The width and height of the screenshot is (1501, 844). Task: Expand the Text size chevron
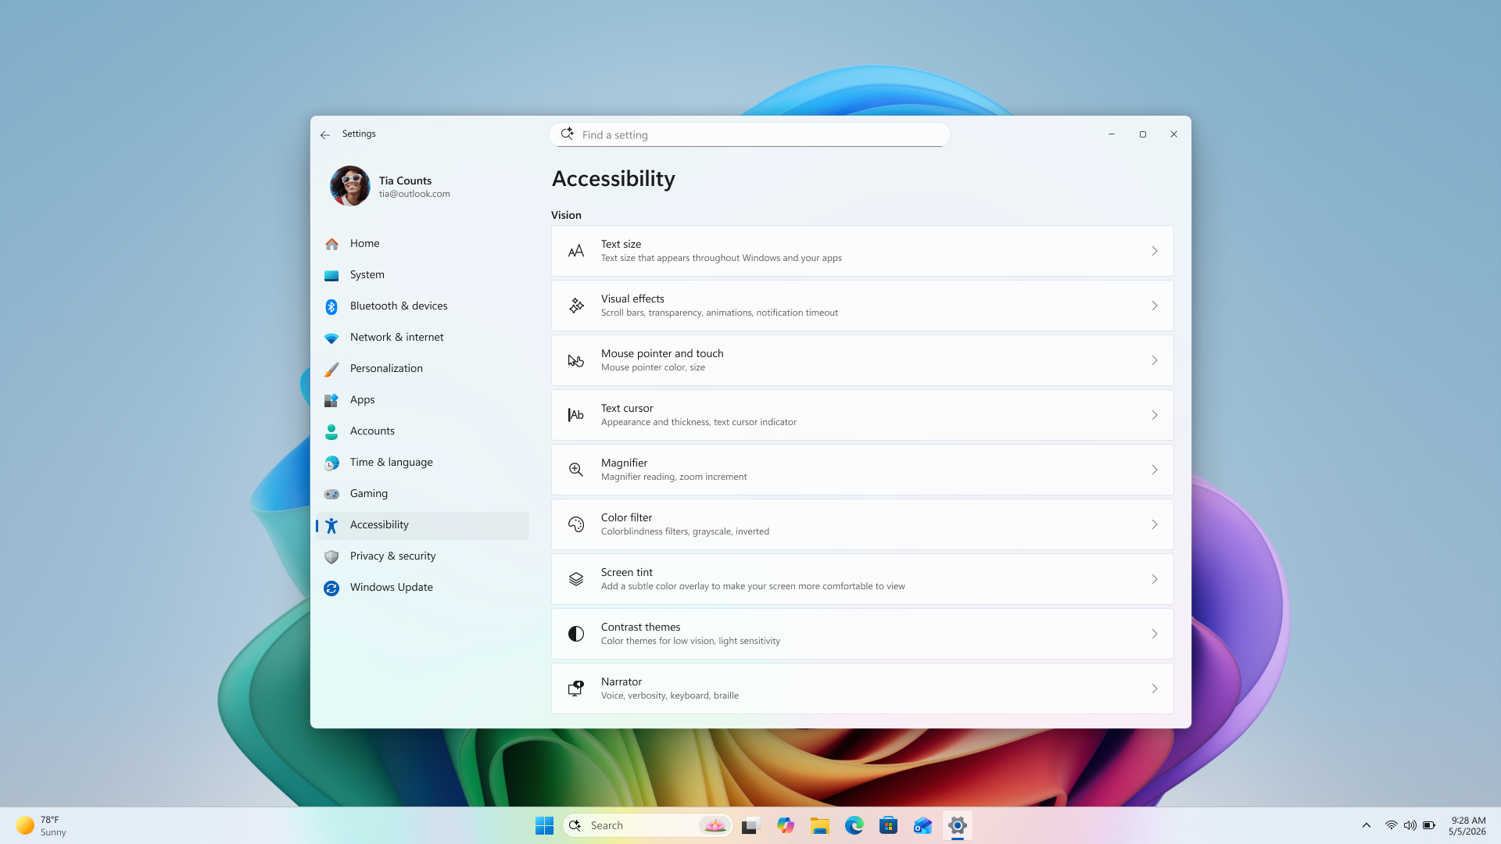[1155, 251]
